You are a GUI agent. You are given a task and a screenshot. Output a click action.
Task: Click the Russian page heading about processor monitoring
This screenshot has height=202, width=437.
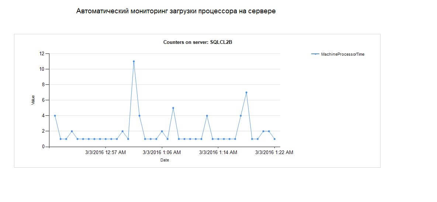176,11
